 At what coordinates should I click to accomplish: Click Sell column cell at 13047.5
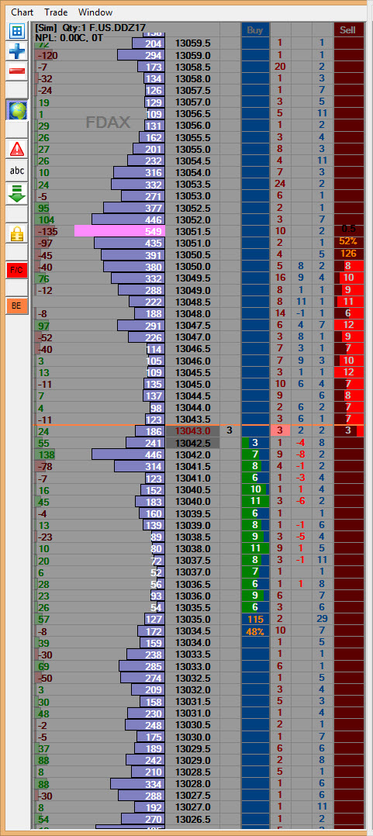point(348,325)
